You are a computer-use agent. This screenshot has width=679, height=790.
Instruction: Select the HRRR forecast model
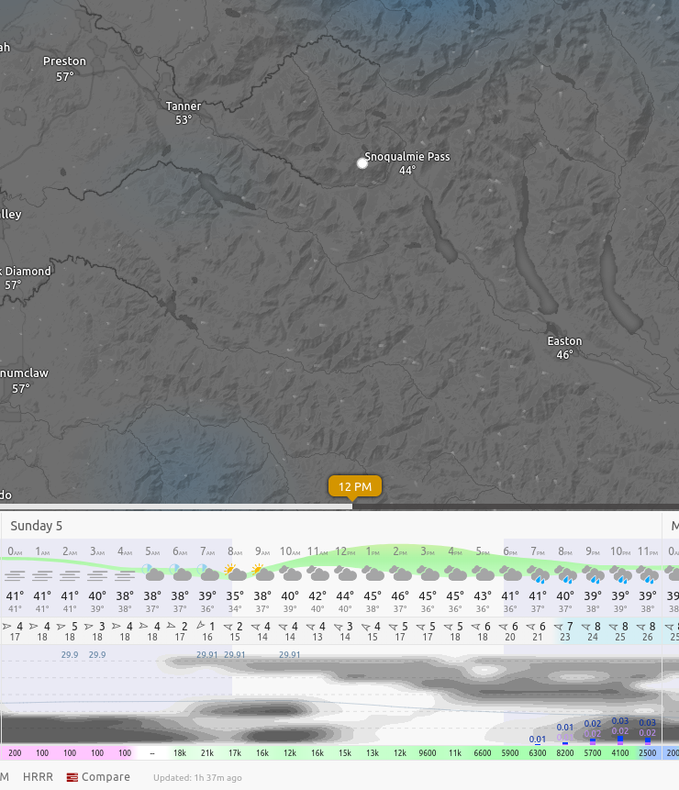coord(38,777)
